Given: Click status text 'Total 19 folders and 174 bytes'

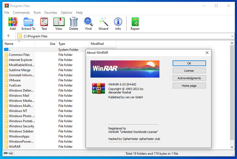Looking at the screenshot, I should coord(152,154).
